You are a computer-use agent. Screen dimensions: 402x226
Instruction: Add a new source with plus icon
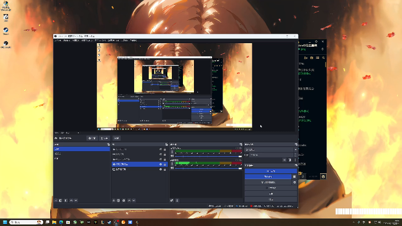pyautogui.click(x=114, y=200)
